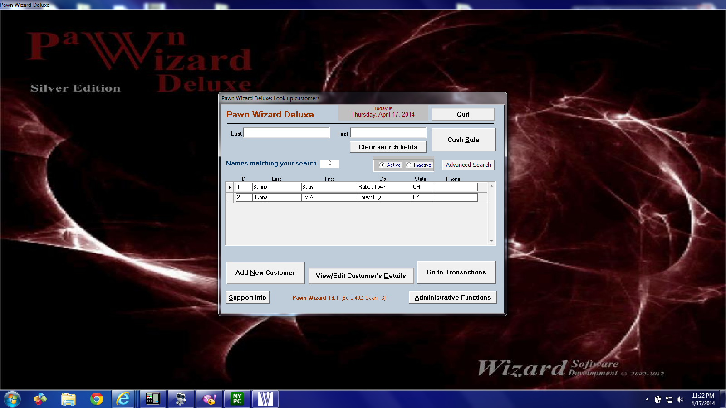Open Administrative Functions
Image resolution: width=726 pixels, height=408 pixels.
click(x=452, y=297)
